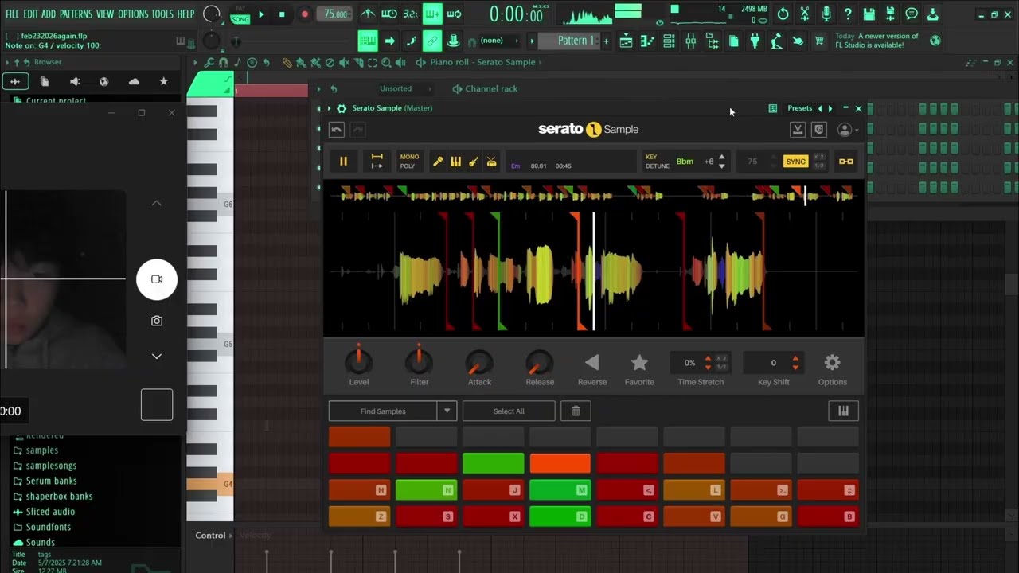Click the Level knob
Screen dimensions: 1019x573
(358, 362)
